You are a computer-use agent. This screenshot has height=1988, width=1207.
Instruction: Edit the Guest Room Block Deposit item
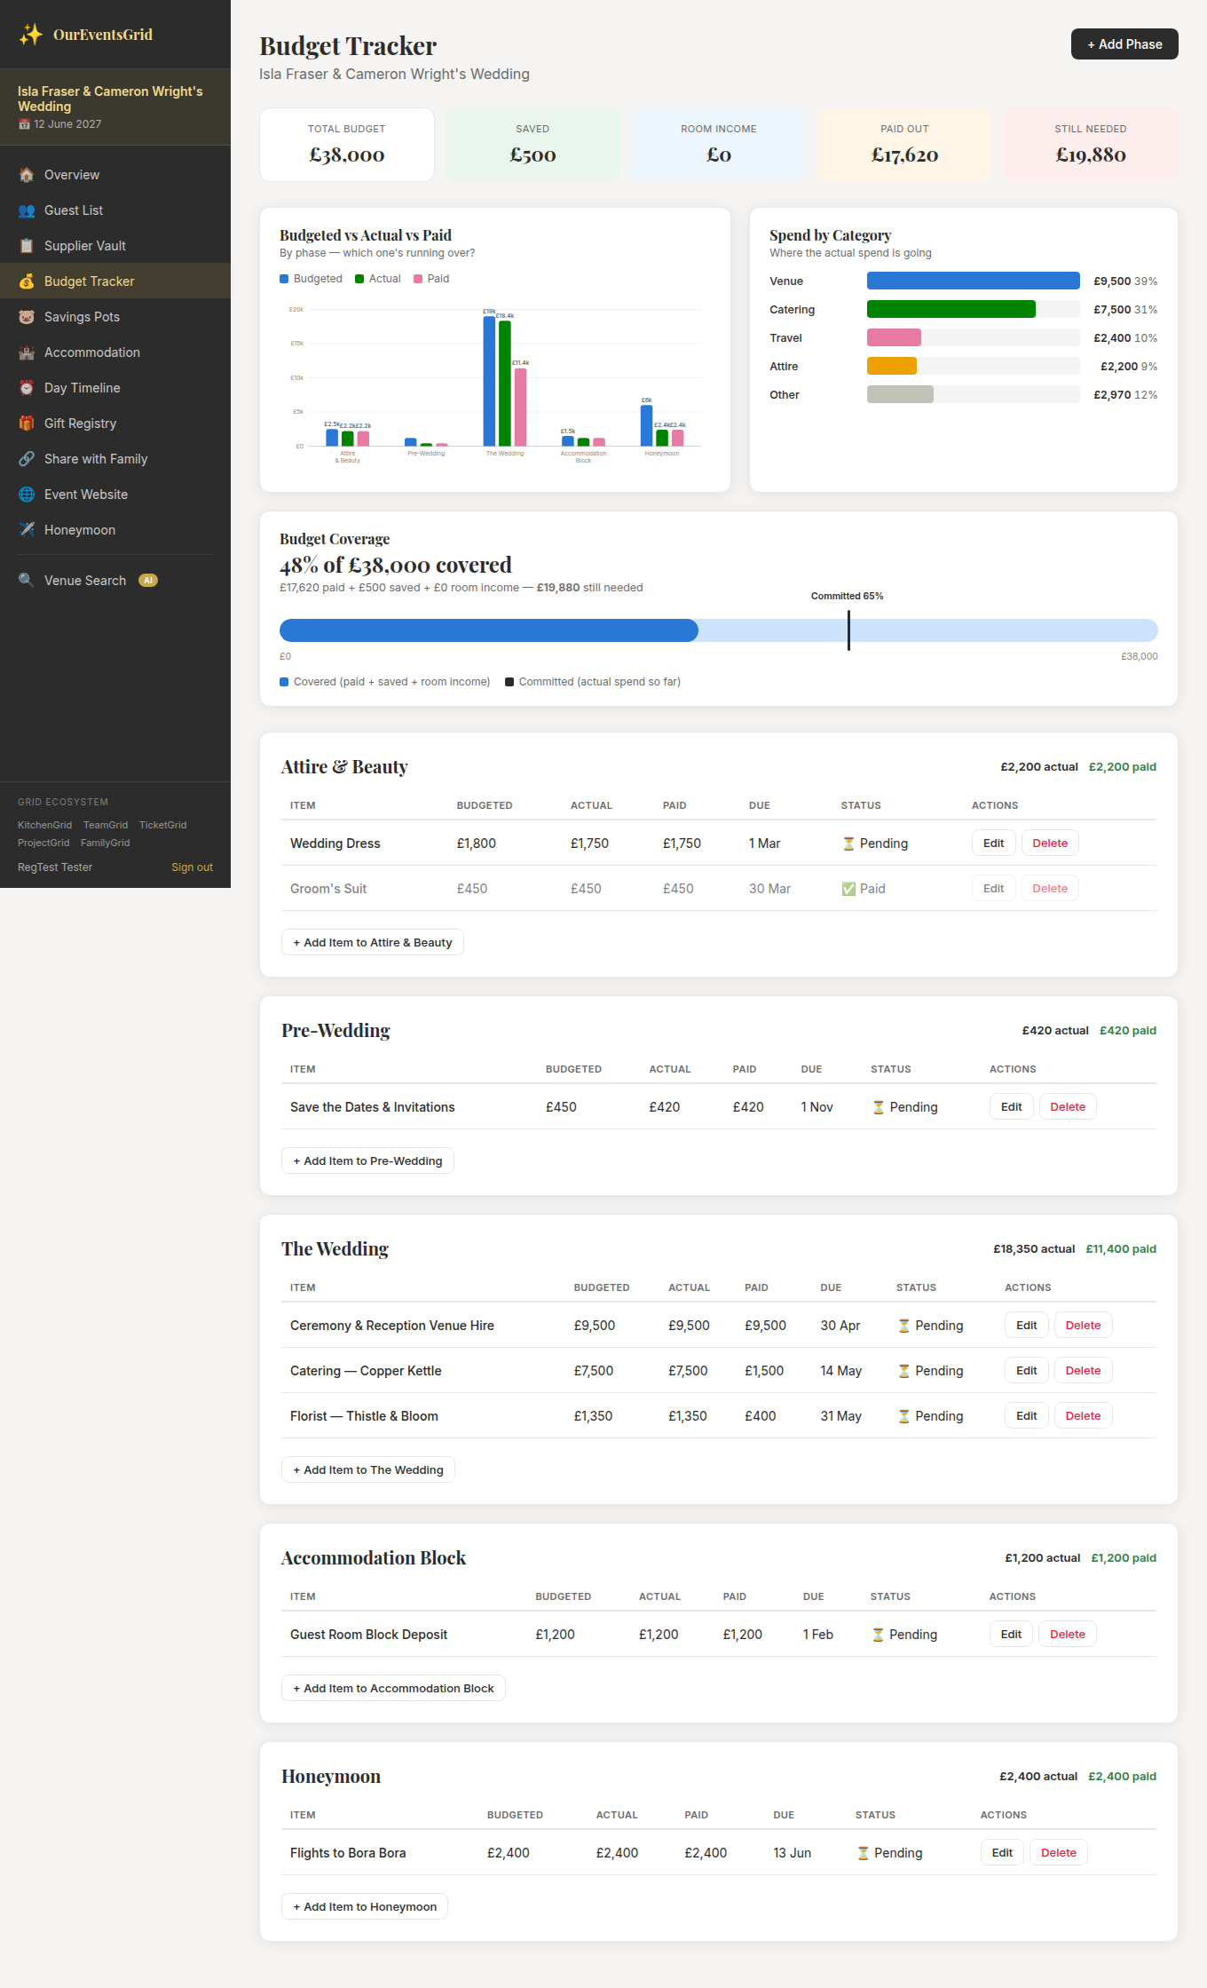coord(1011,1635)
